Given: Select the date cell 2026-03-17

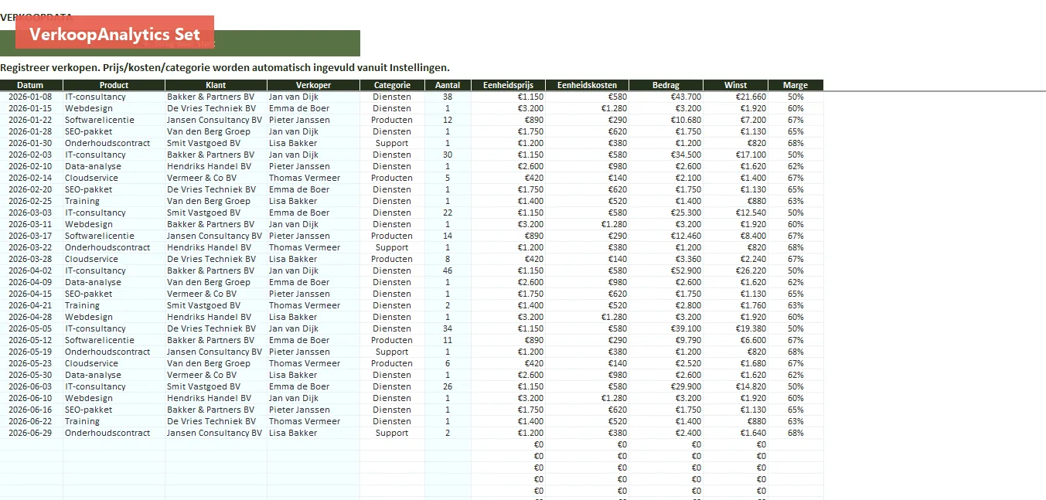Looking at the screenshot, I should (30, 236).
